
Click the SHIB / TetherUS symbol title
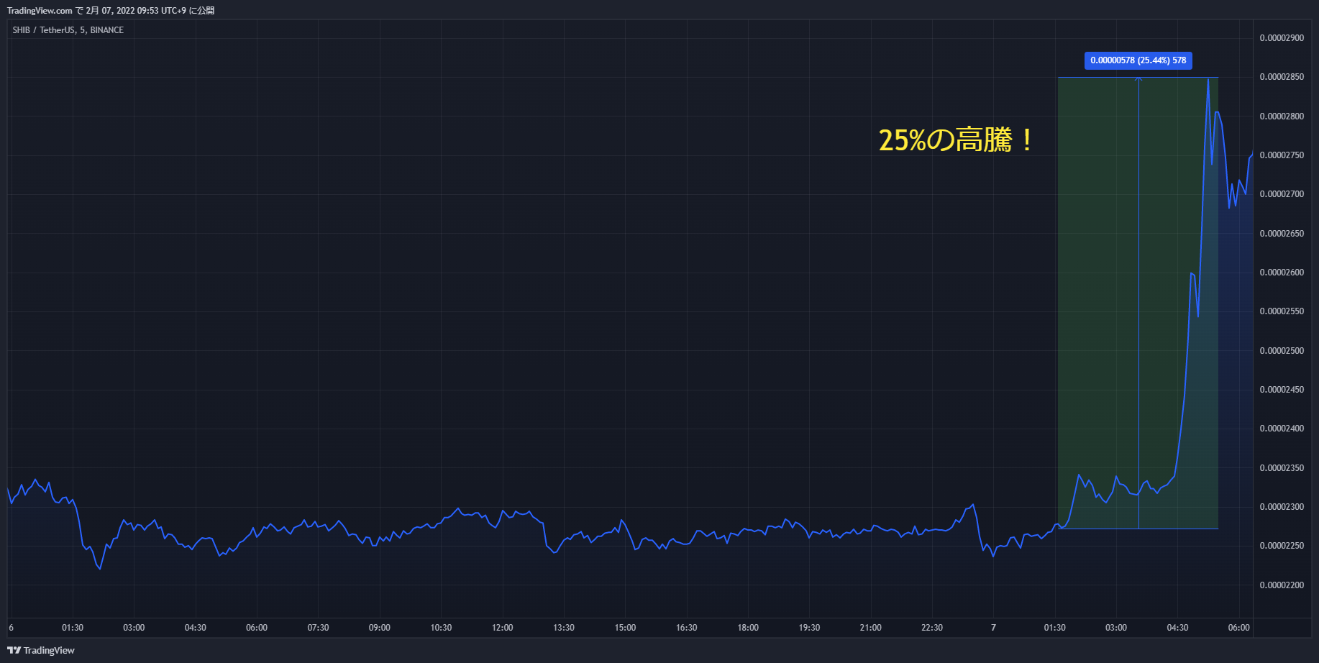pos(68,30)
